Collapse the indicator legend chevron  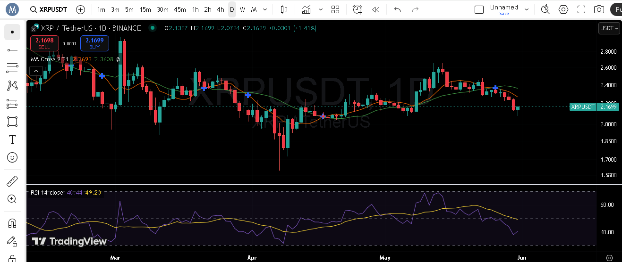point(36,71)
